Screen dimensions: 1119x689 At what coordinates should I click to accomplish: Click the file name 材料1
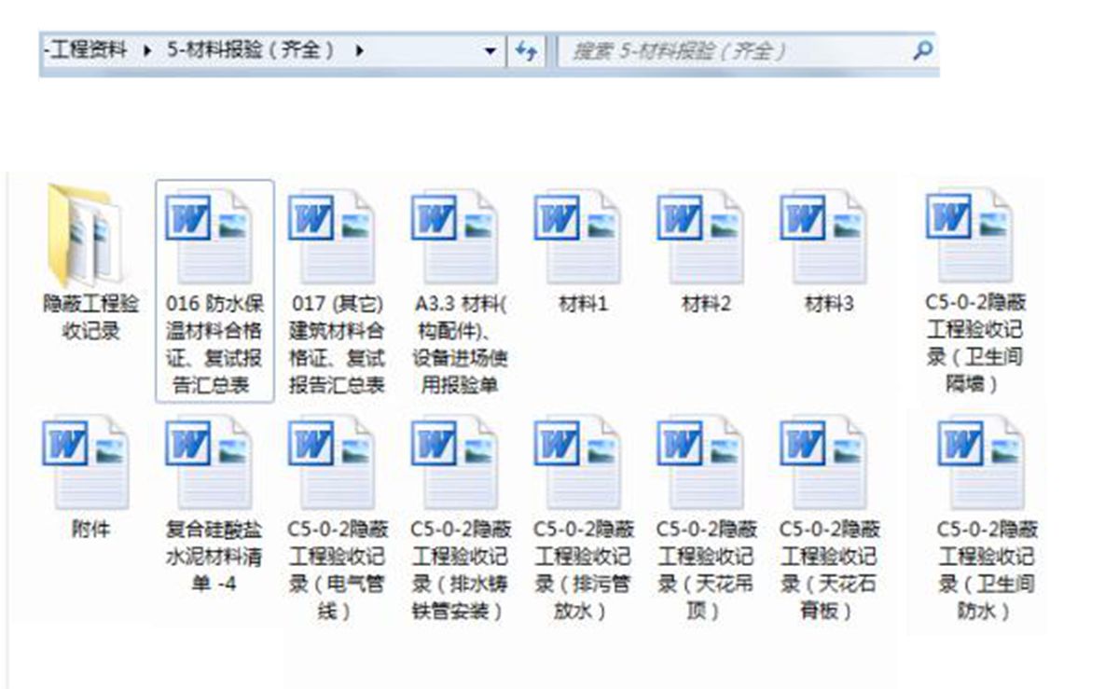584,304
